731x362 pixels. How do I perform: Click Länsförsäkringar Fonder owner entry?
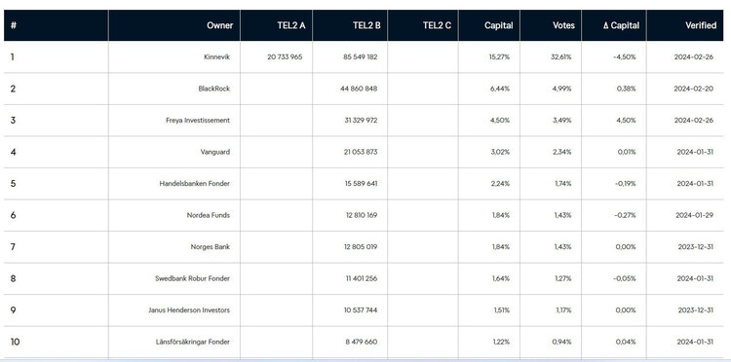click(193, 342)
